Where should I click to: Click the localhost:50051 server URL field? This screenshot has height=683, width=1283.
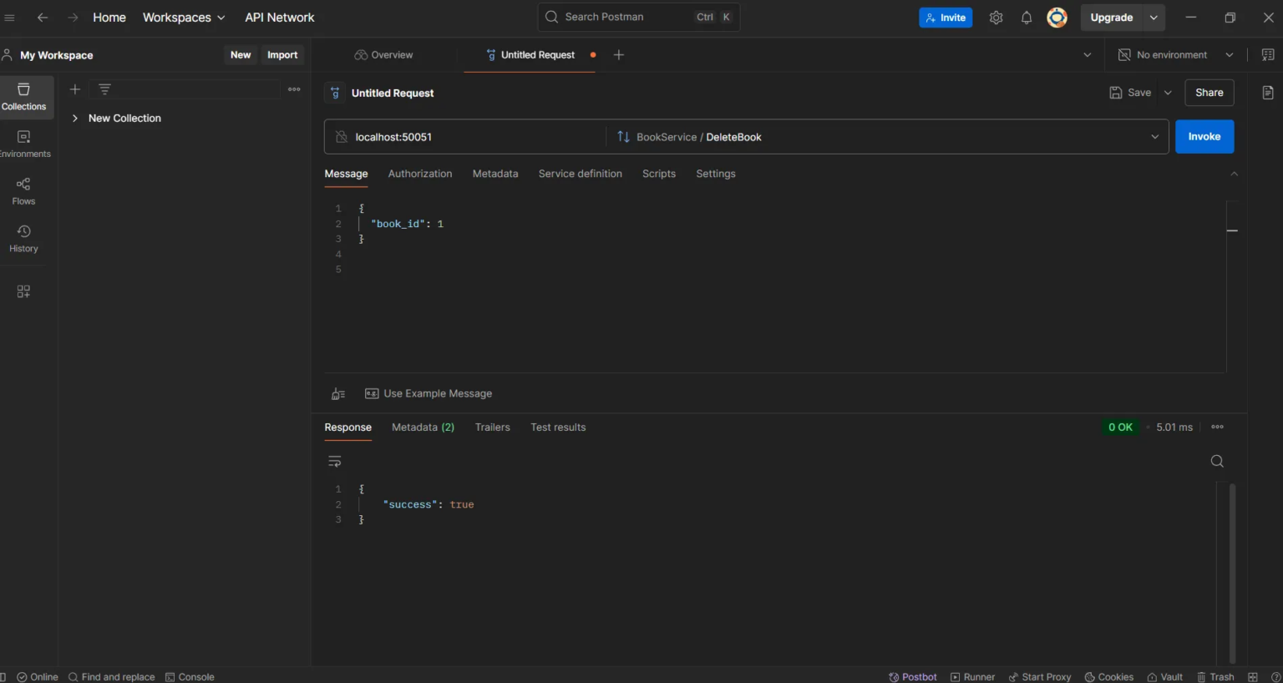[x=393, y=136]
